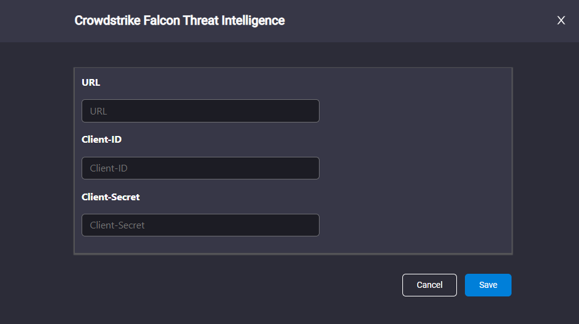Select the text box under URL heading
Viewport: 579px width, 324px height.
(x=201, y=111)
